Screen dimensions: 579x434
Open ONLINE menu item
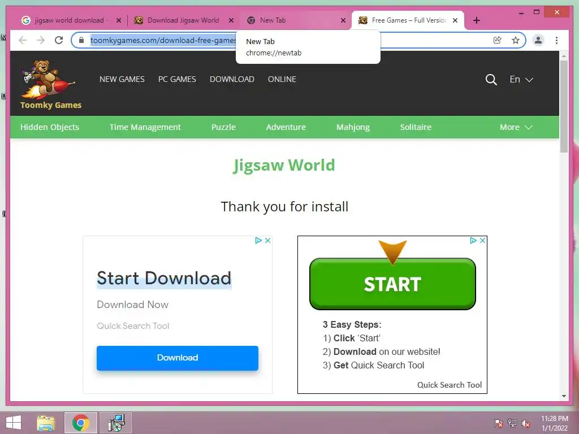click(x=282, y=79)
